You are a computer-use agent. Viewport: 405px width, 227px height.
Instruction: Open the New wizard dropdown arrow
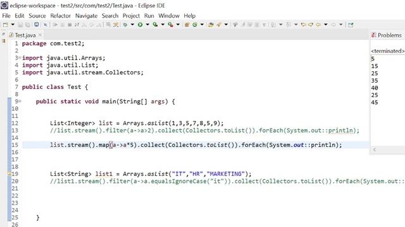pyautogui.click(x=13, y=25)
